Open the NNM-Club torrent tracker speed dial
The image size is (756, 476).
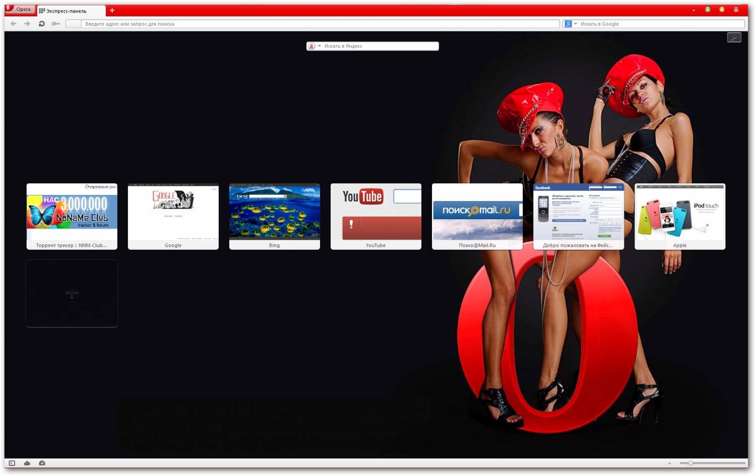[x=72, y=217]
